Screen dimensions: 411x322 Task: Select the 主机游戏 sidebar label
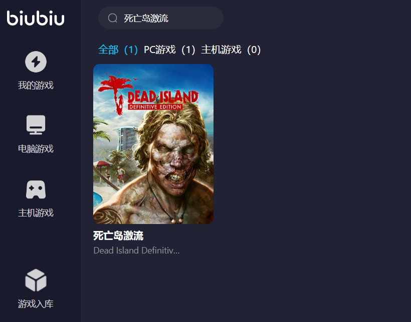point(36,212)
